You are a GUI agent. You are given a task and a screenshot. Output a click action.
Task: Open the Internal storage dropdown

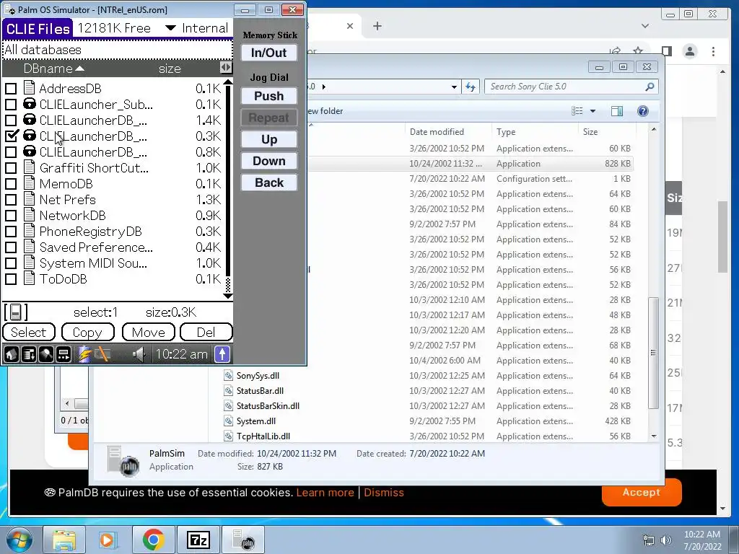tap(197, 28)
